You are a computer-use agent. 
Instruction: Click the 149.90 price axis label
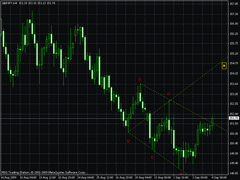tap(234, 154)
